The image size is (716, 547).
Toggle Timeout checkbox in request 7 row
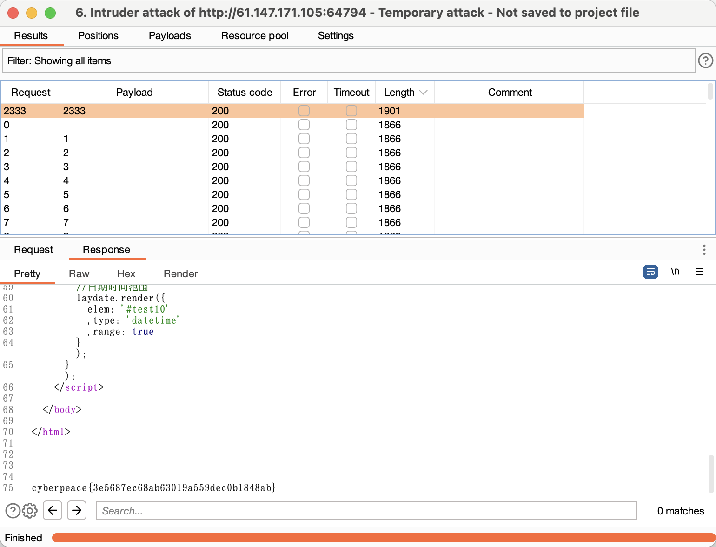tap(351, 222)
